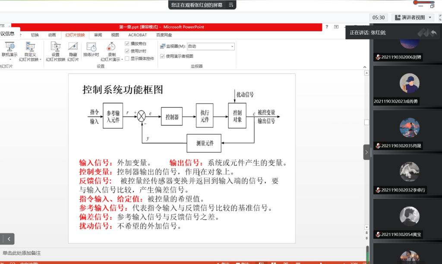Click the PowerPoint help question mark icon
Screen dimensions: 442x264
click(x=327, y=27)
